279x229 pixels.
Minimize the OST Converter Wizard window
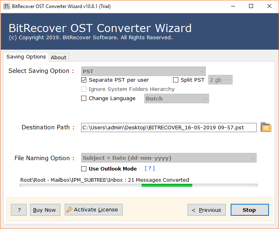(233, 6)
